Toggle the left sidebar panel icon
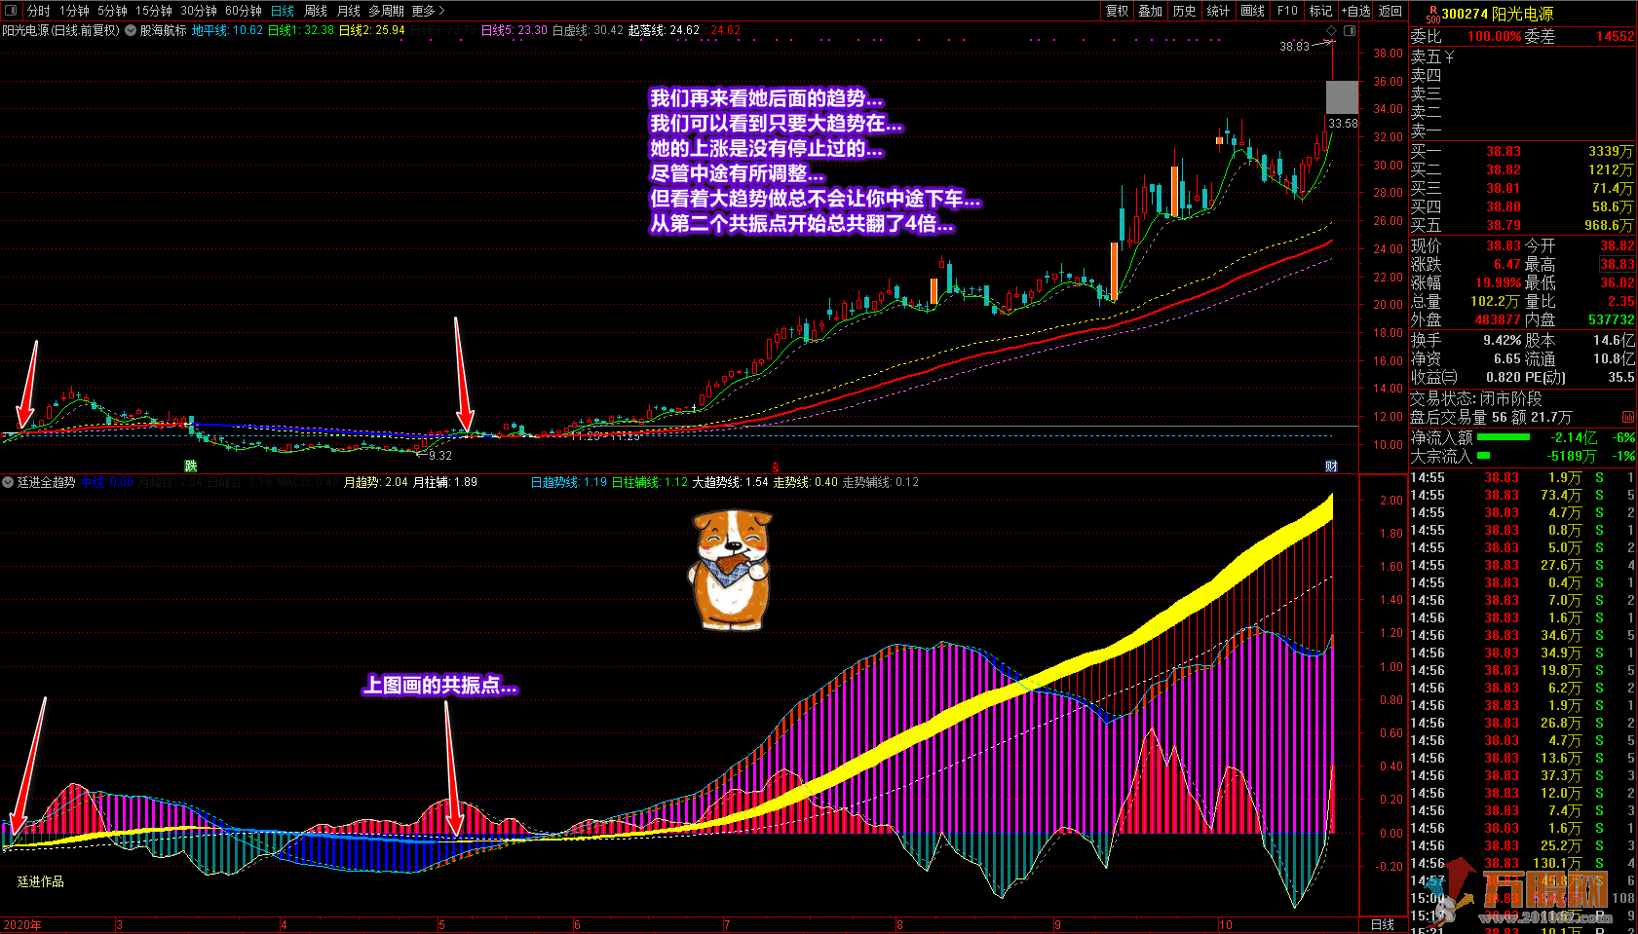 point(11,11)
